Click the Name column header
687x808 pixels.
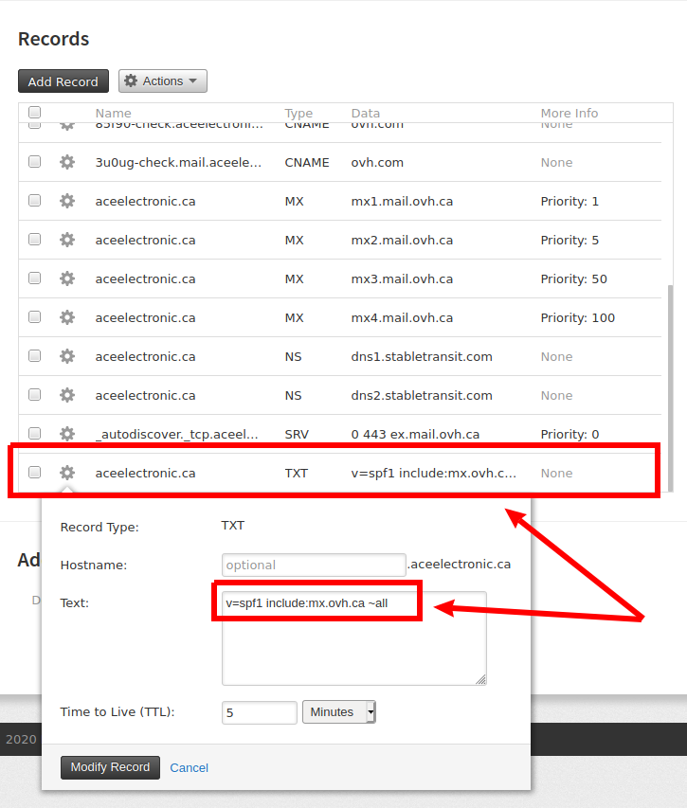114,113
